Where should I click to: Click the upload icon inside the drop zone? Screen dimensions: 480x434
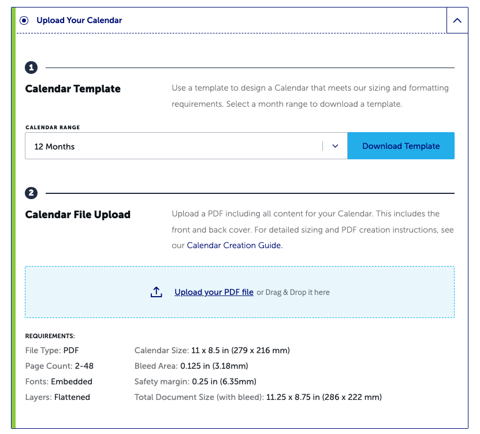click(x=156, y=292)
